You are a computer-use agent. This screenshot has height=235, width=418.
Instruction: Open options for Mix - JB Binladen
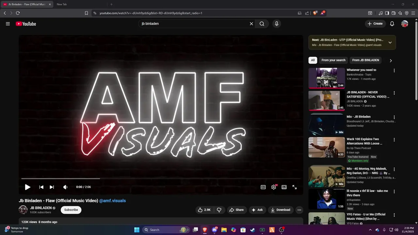click(x=394, y=117)
